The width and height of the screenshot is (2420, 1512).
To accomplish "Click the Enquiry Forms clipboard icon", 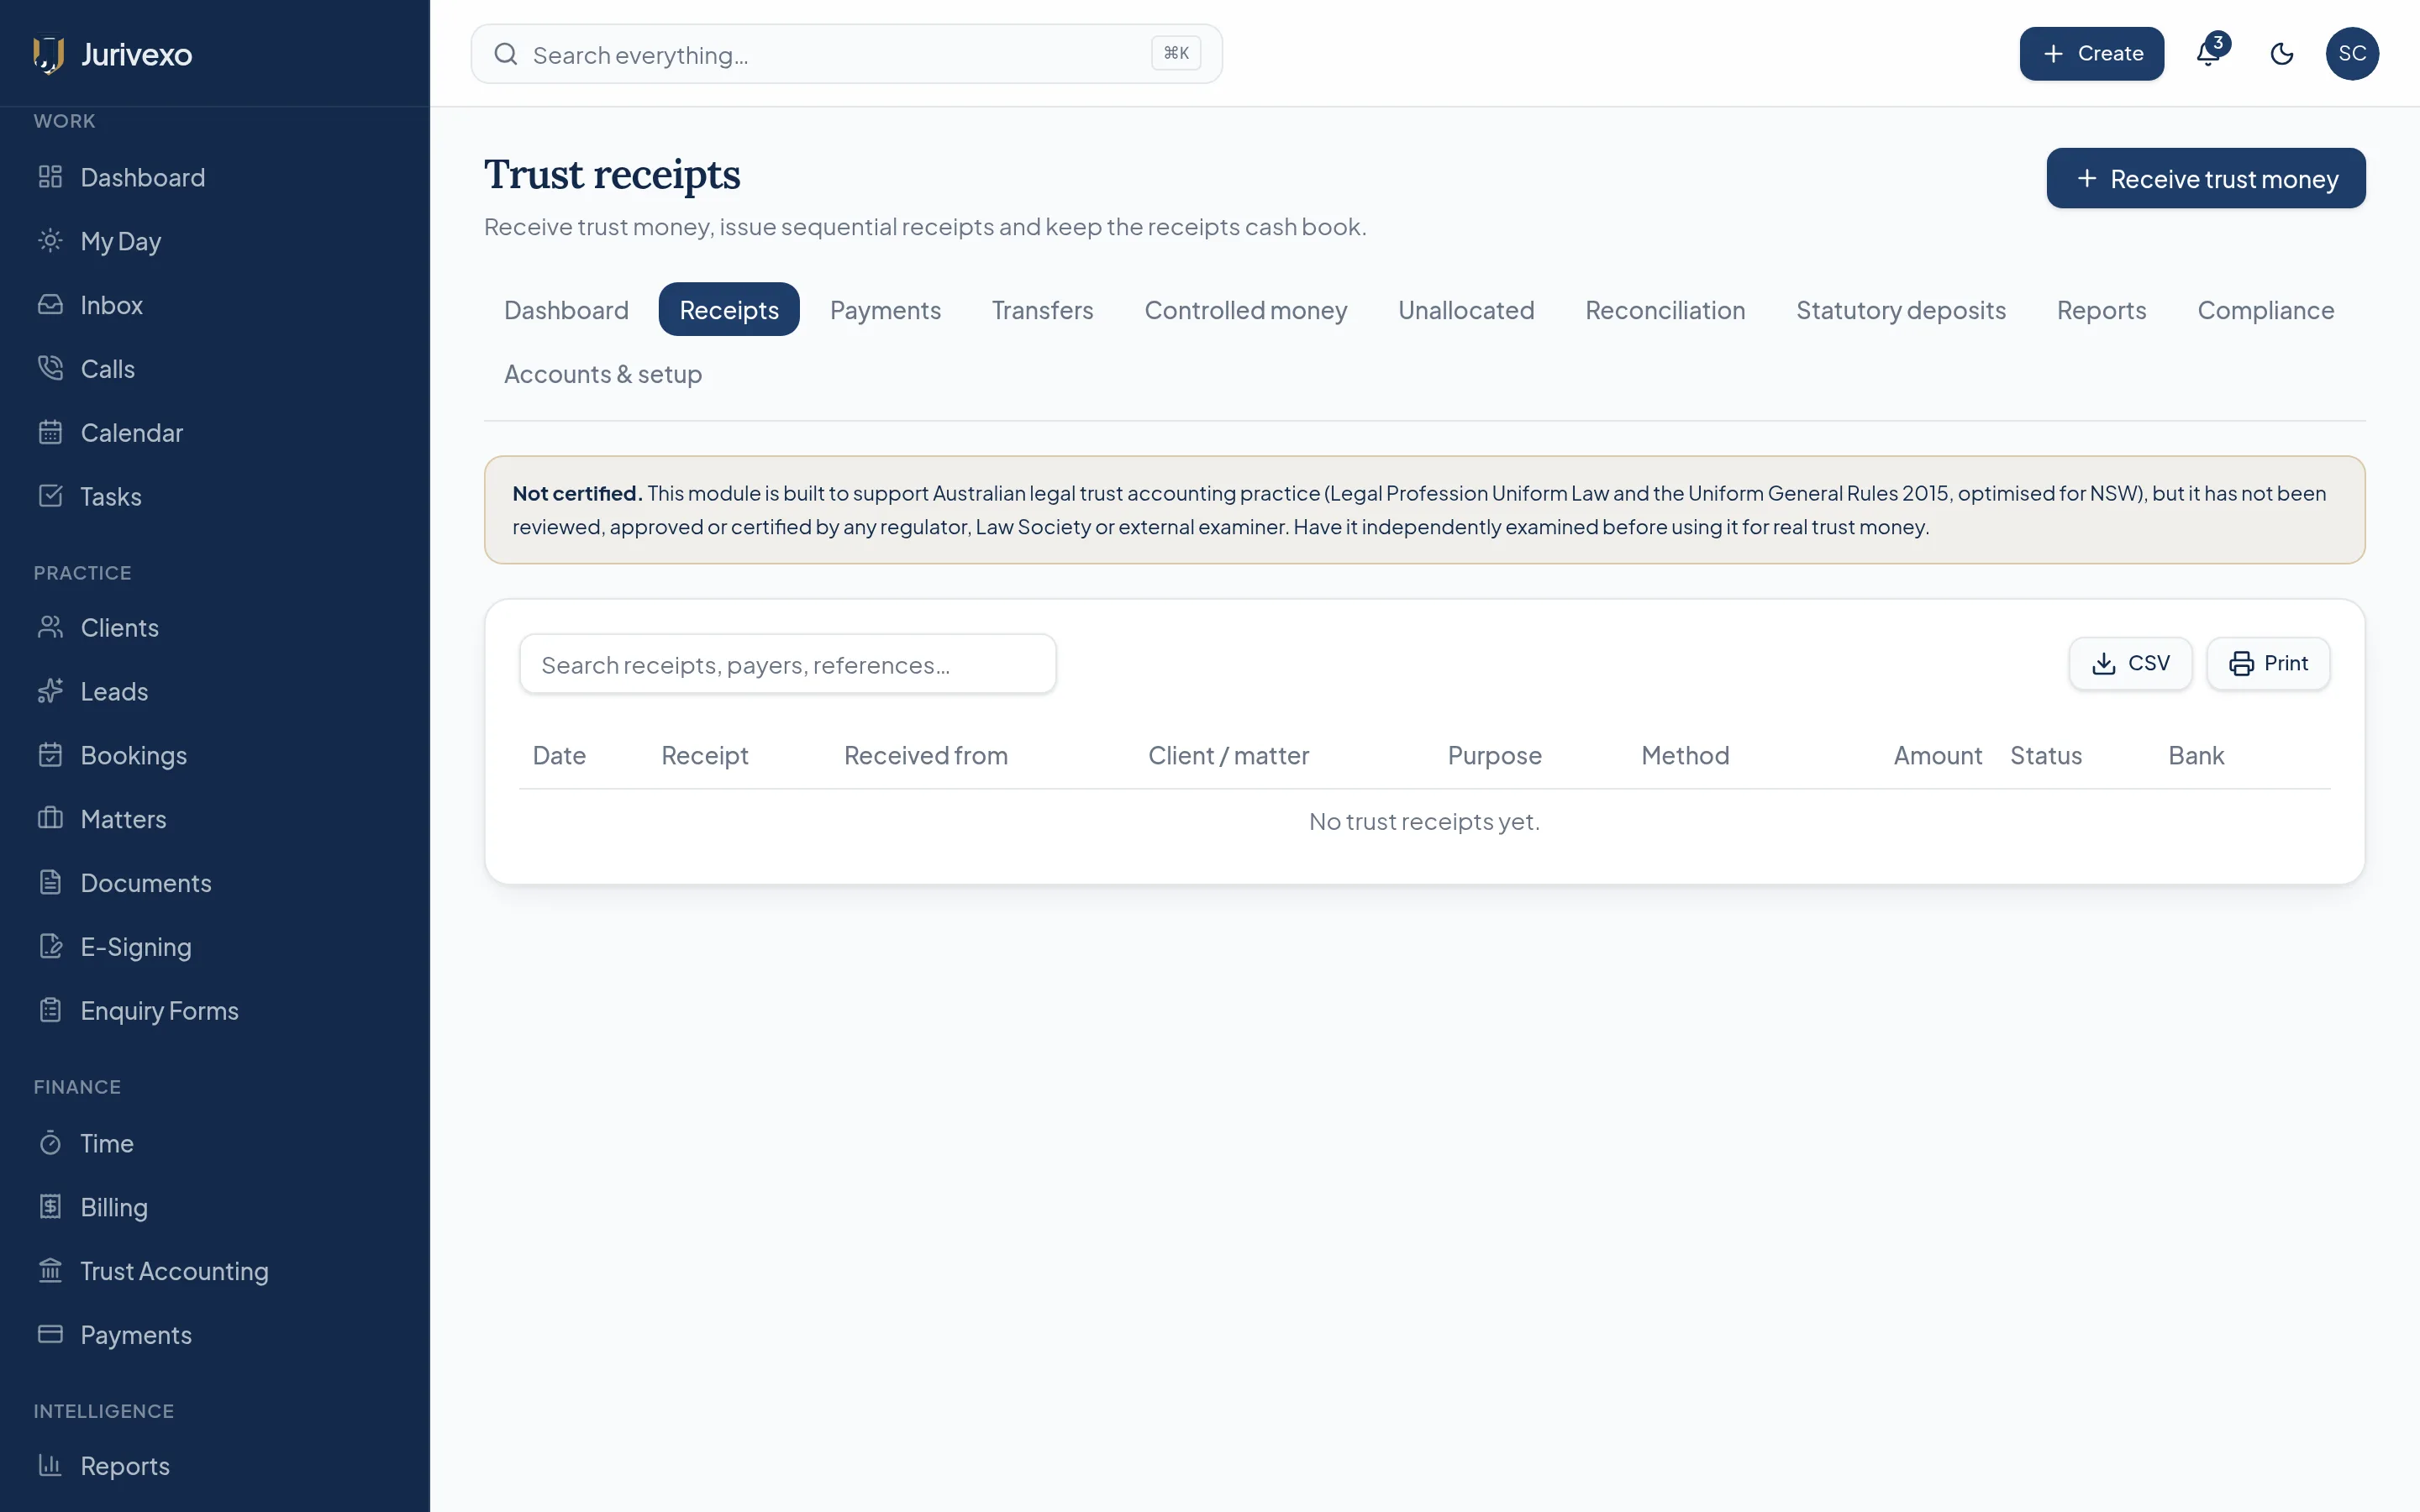I will pyautogui.click(x=50, y=1010).
